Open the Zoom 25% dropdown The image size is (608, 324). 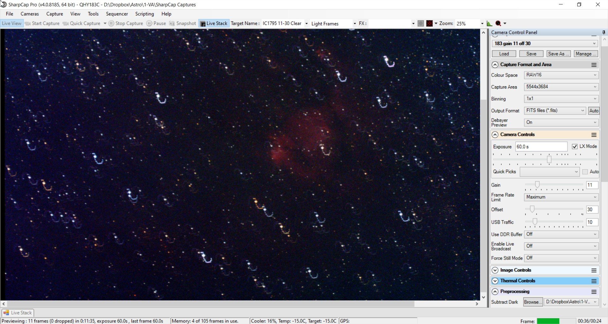click(x=482, y=23)
